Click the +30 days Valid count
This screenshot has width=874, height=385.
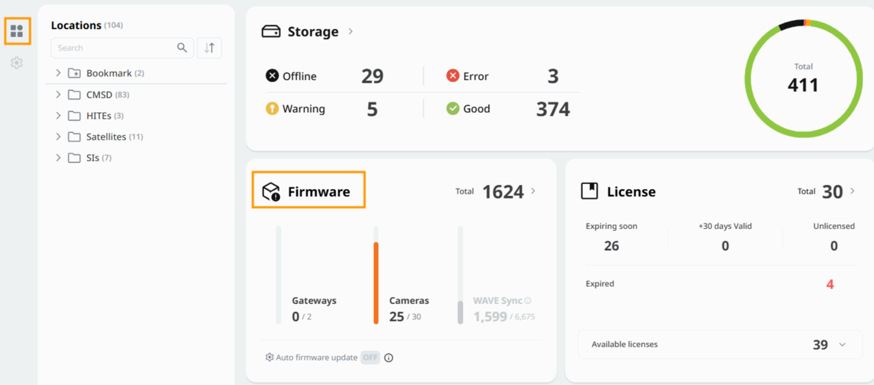725,246
